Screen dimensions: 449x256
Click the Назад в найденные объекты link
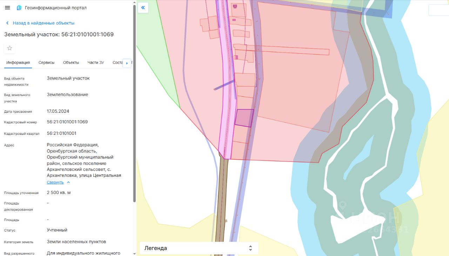click(x=43, y=23)
